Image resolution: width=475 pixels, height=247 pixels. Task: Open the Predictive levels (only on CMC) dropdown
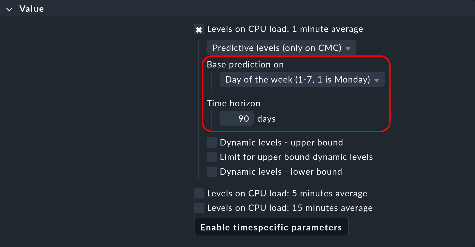281,47
